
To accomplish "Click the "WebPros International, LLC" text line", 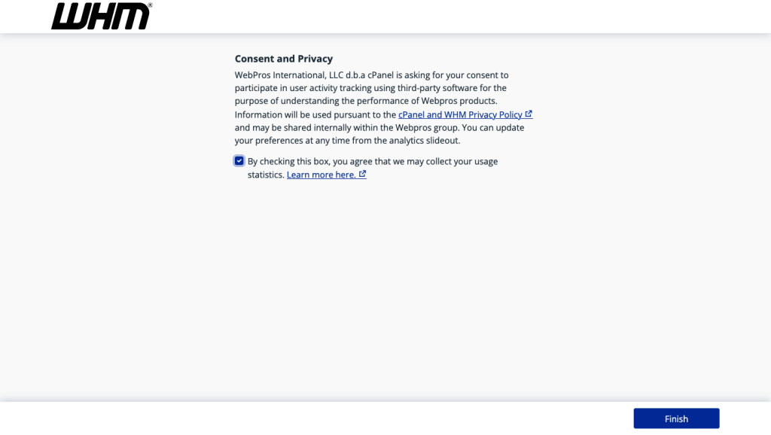I will (371, 75).
